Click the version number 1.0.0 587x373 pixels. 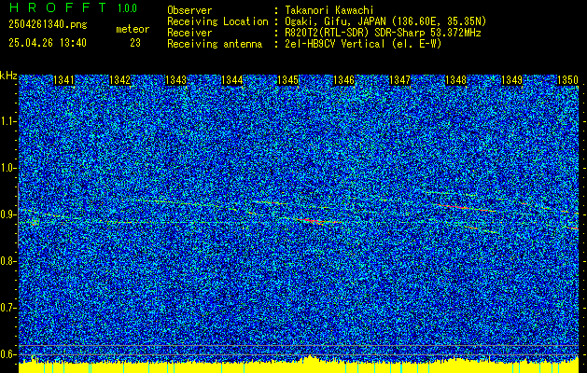(127, 8)
